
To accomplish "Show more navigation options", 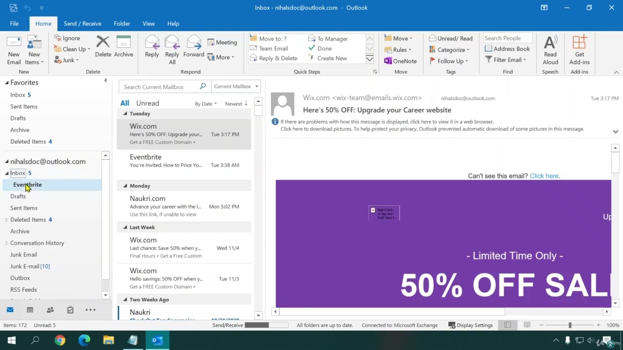I will click(x=91, y=310).
